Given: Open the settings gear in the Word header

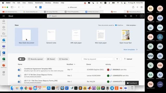Looking at the screenshot, I should (131, 16).
